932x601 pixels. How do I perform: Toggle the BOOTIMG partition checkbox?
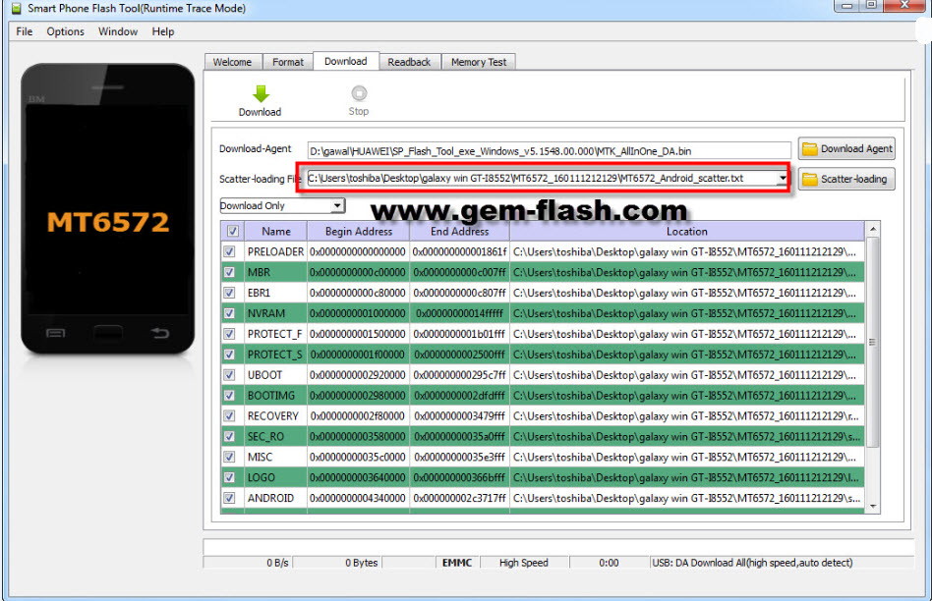[229, 396]
